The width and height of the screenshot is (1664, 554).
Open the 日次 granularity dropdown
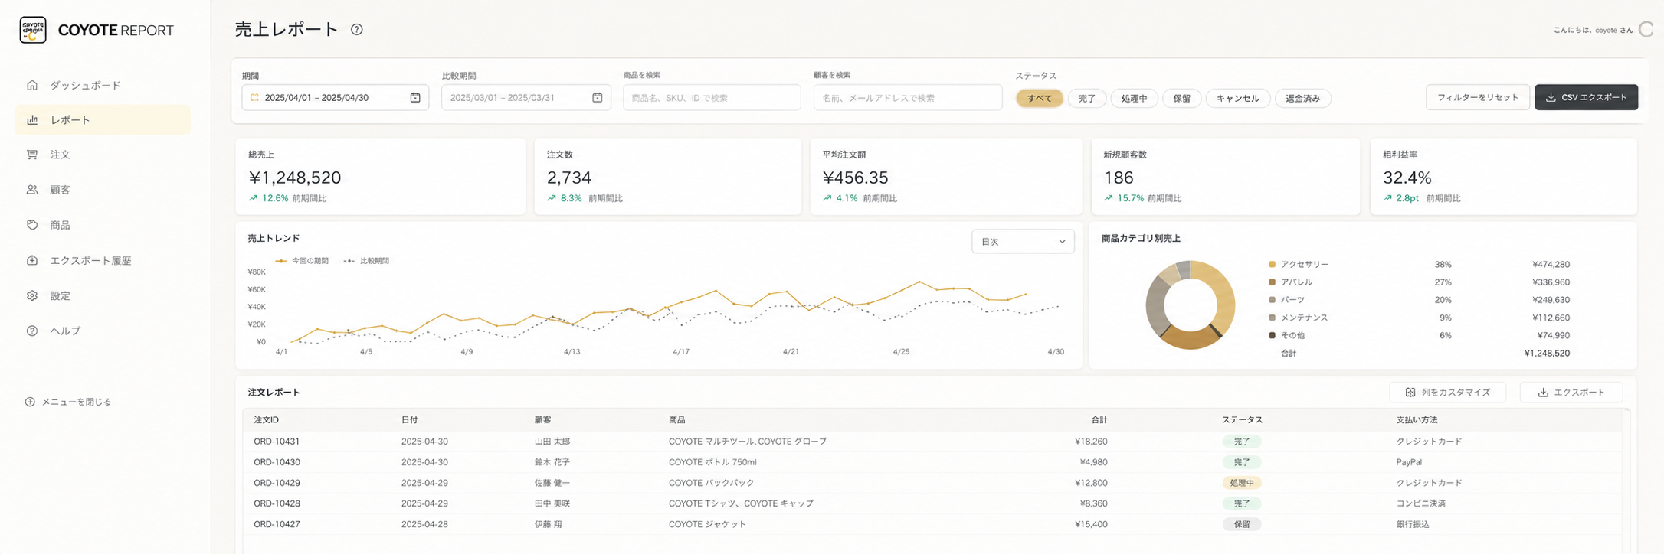click(1023, 242)
